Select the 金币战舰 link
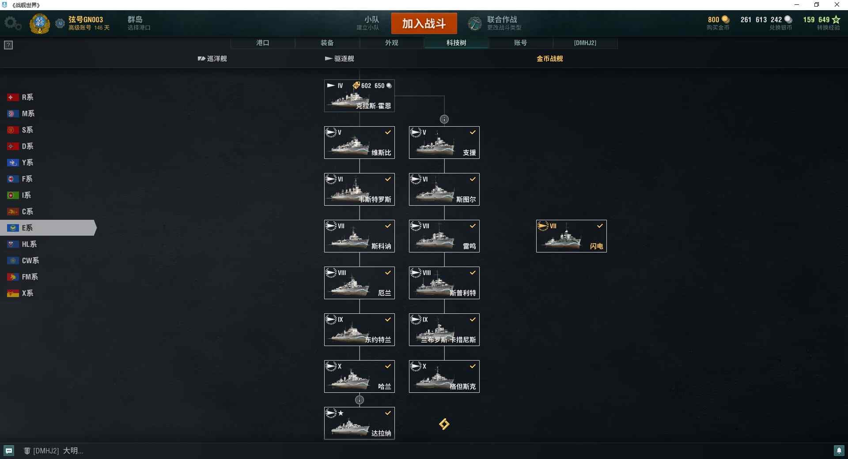 tap(549, 59)
